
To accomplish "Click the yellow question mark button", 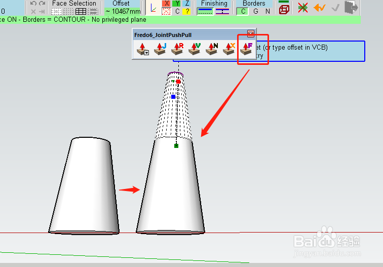I will [x=186, y=11].
